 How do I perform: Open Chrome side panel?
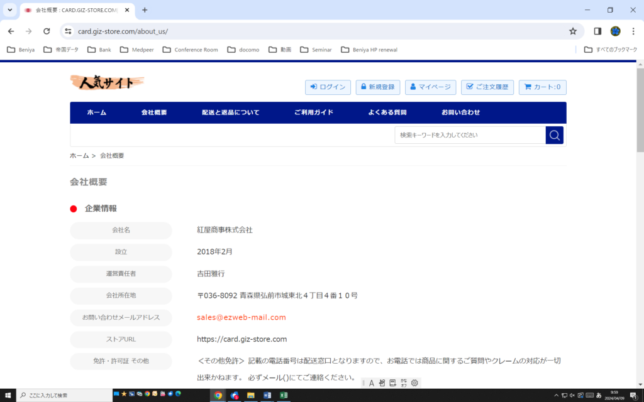[x=597, y=31]
